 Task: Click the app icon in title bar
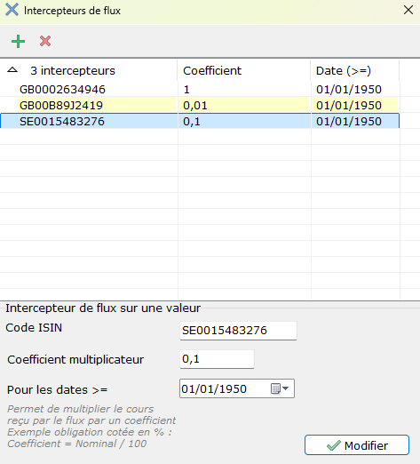coord(12,10)
